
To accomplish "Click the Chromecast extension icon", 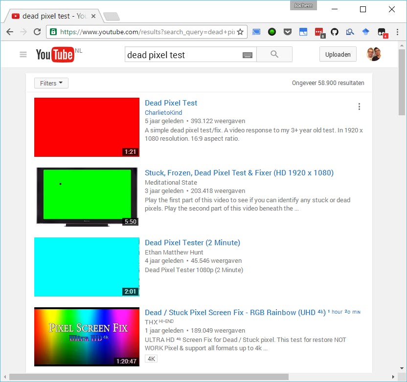I will pos(256,31).
